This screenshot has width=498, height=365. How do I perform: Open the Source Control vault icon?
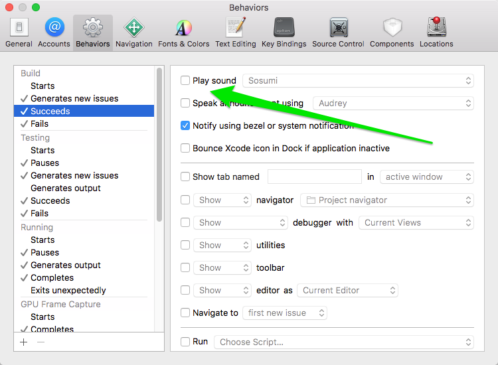[339, 27]
